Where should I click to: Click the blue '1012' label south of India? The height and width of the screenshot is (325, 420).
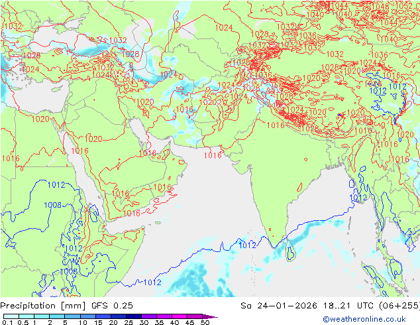coord(247,245)
